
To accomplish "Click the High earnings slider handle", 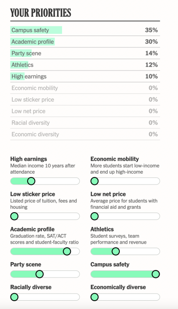I will pyautogui.click(x=31, y=181).
